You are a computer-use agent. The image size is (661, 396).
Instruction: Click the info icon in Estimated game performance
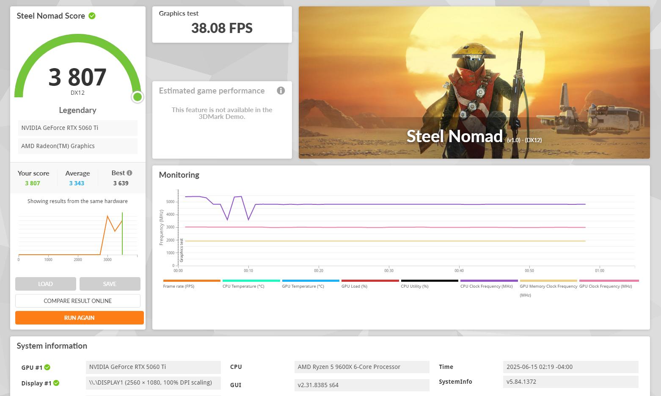point(281,91)
